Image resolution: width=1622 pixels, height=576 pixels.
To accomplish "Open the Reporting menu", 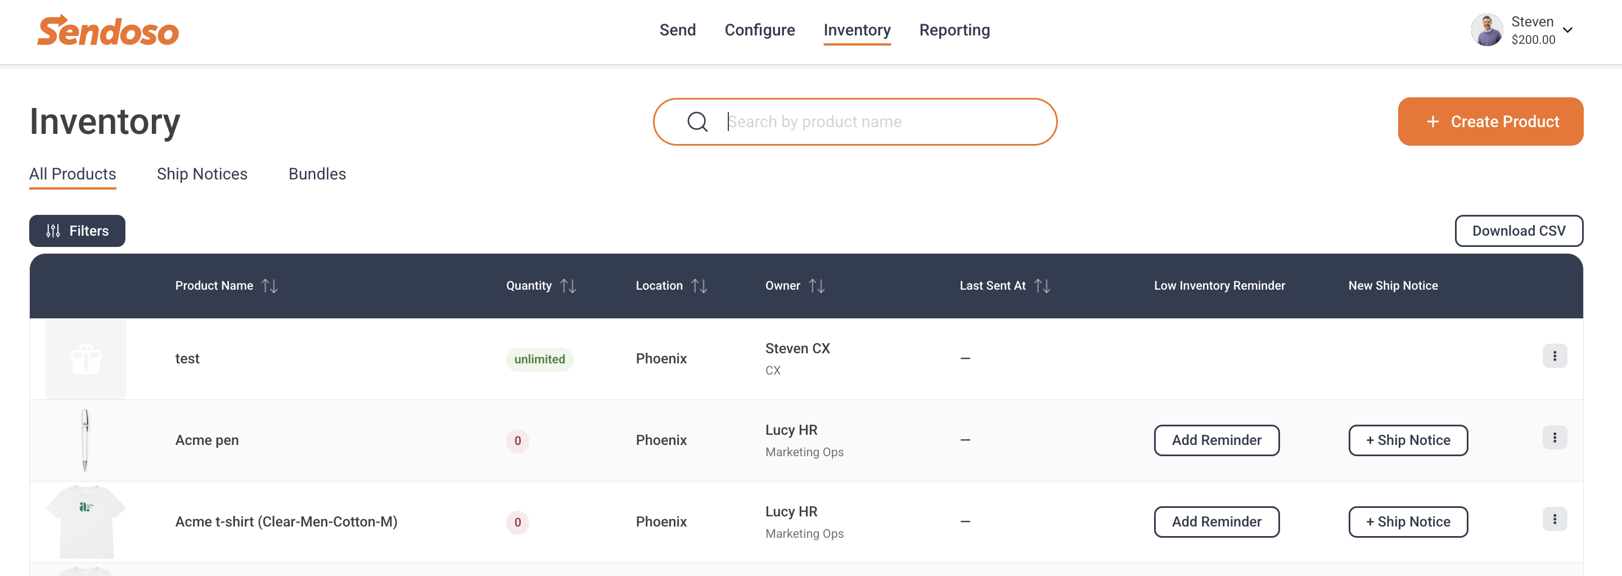I will click(954, 30).
